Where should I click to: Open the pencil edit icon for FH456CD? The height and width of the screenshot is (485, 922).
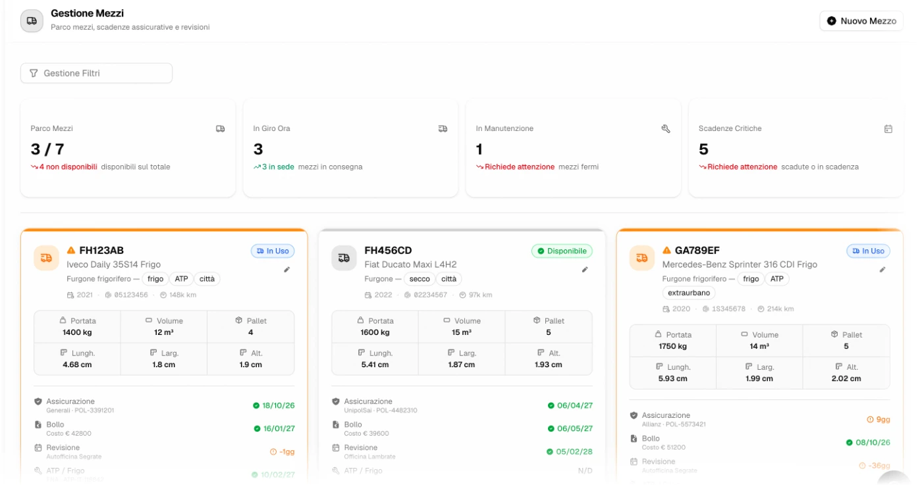click(585, 269)
